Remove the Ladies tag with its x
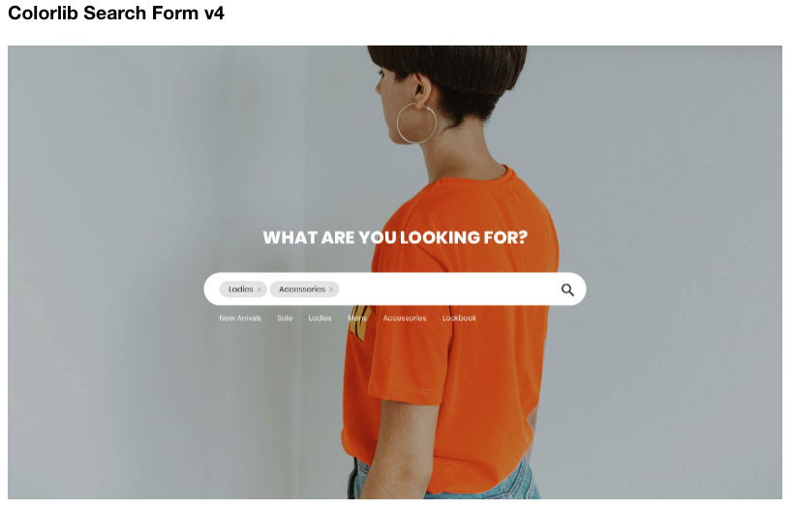The height and width of the screenshot is (509, 793). [259, 289]
